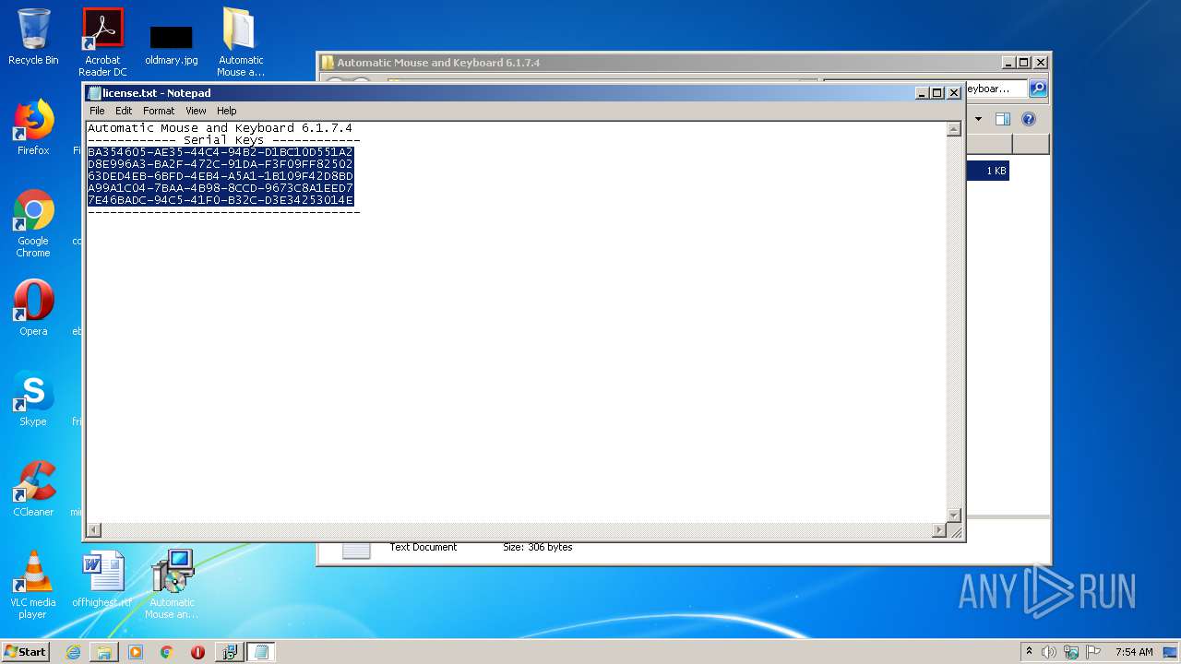This screenshot has height=664, width=1181.
Task: Launch Firefox from the desktop
Action: pyautogui.click(x=33, y=127)
